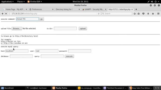Open the Places menu
The image size is (161, 90).
coord(21,1)
